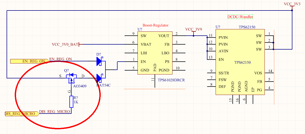Select the EN_REG_ON net label on wire
305x134 pixels.
[x=61, y=59]
